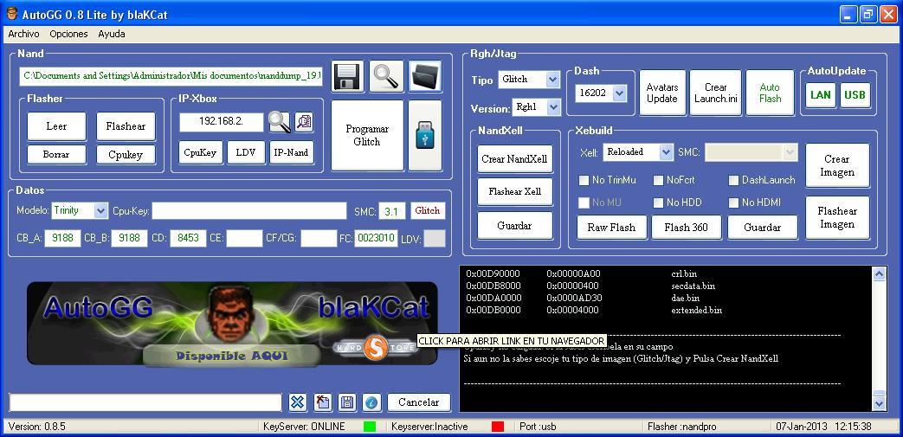Viewport: 903px width, 437px height.
Task: Enable the No TrinMu checkbox
Action: coord(584,180)
